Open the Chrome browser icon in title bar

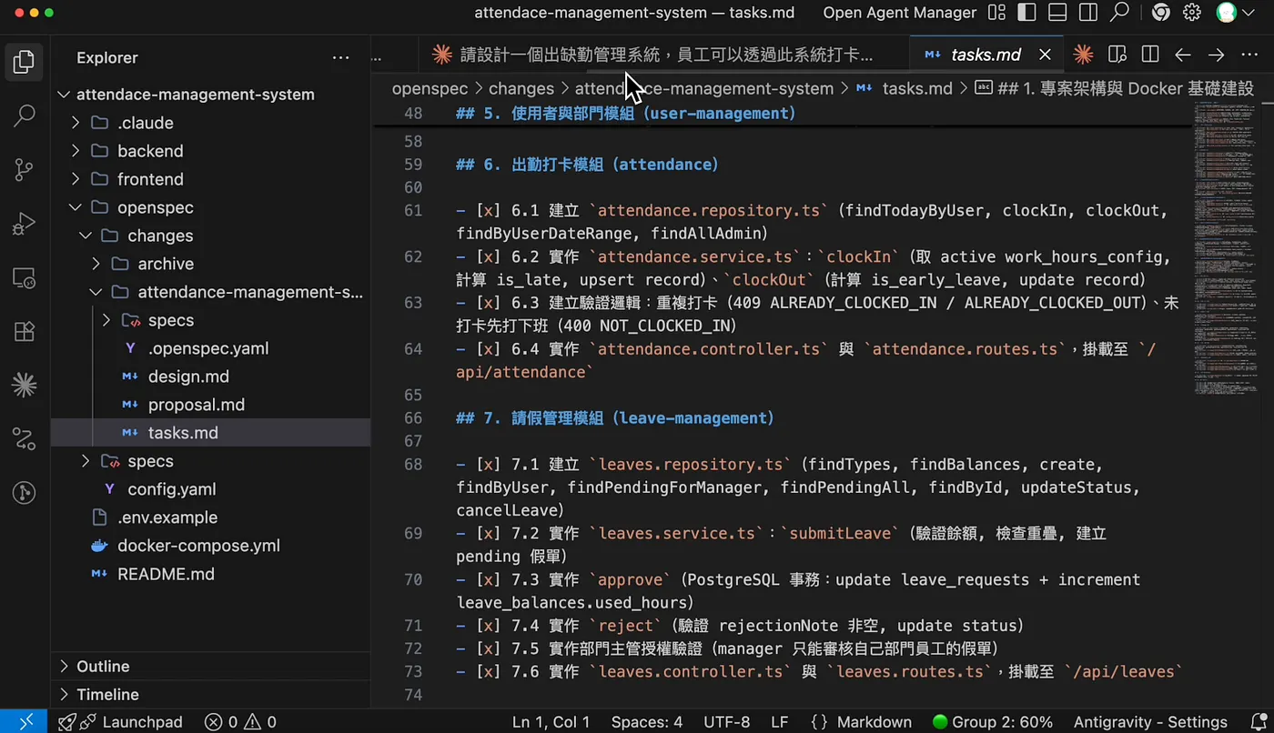click(x=1160, y=13)
